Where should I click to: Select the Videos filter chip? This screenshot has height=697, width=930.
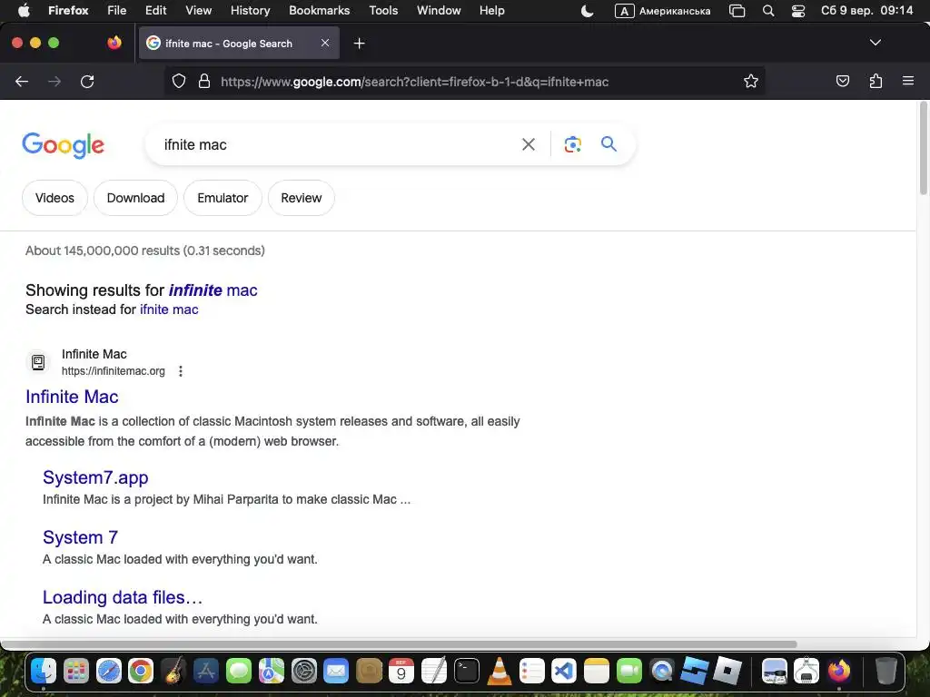pos(54,198)
